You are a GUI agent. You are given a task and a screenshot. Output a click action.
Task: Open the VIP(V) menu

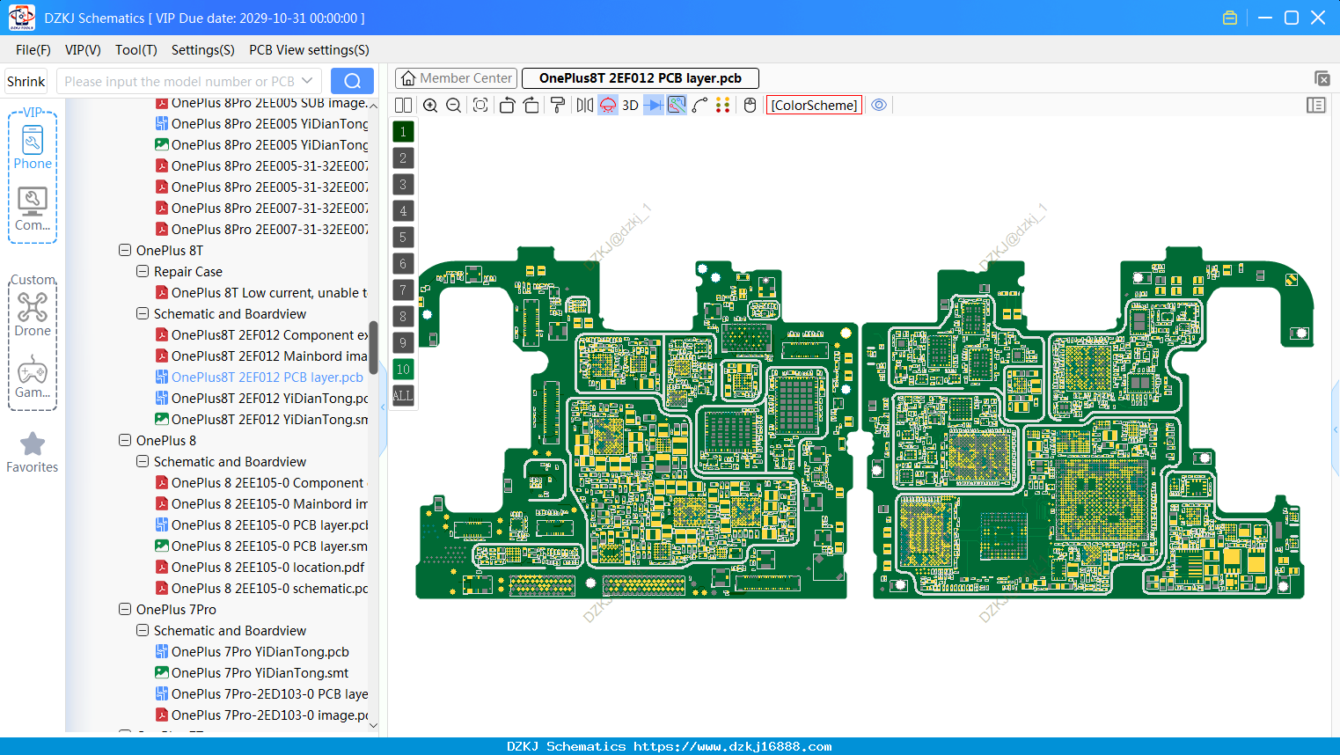click(x=83, y=50)
